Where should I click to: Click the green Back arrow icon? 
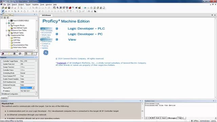(85, 8)
